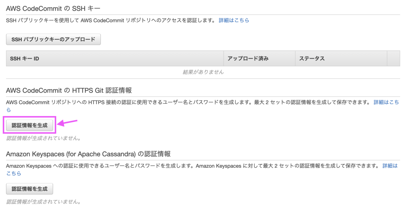
Task: Open 詳細はこちら link in Amazon Keyspaces section
Action: (390, 166)
